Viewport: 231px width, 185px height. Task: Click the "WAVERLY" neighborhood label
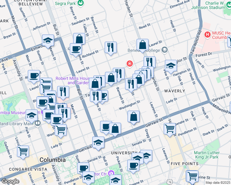point(175,91)
